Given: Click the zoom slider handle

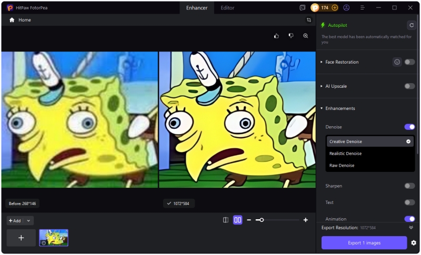Looking at the screenshot, I should tap(262, 220).
